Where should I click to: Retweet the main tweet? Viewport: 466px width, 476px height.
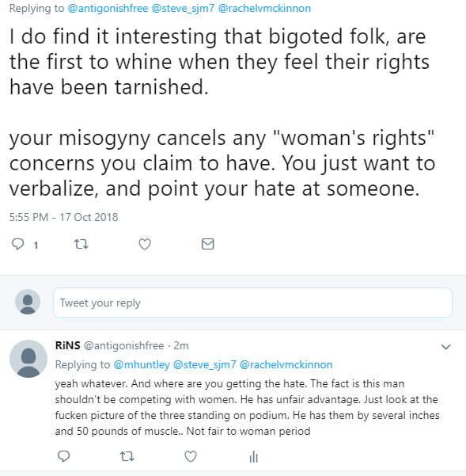click(x=81, y=244)
